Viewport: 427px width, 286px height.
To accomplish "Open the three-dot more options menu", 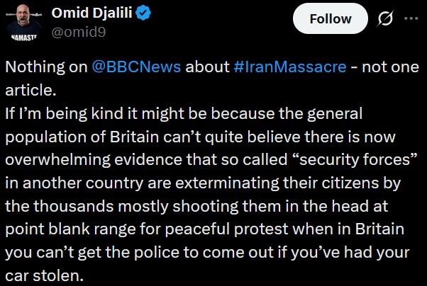I will [411, 19].
